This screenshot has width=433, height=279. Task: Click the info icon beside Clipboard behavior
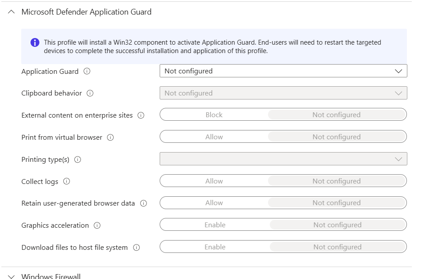[90, 93]
